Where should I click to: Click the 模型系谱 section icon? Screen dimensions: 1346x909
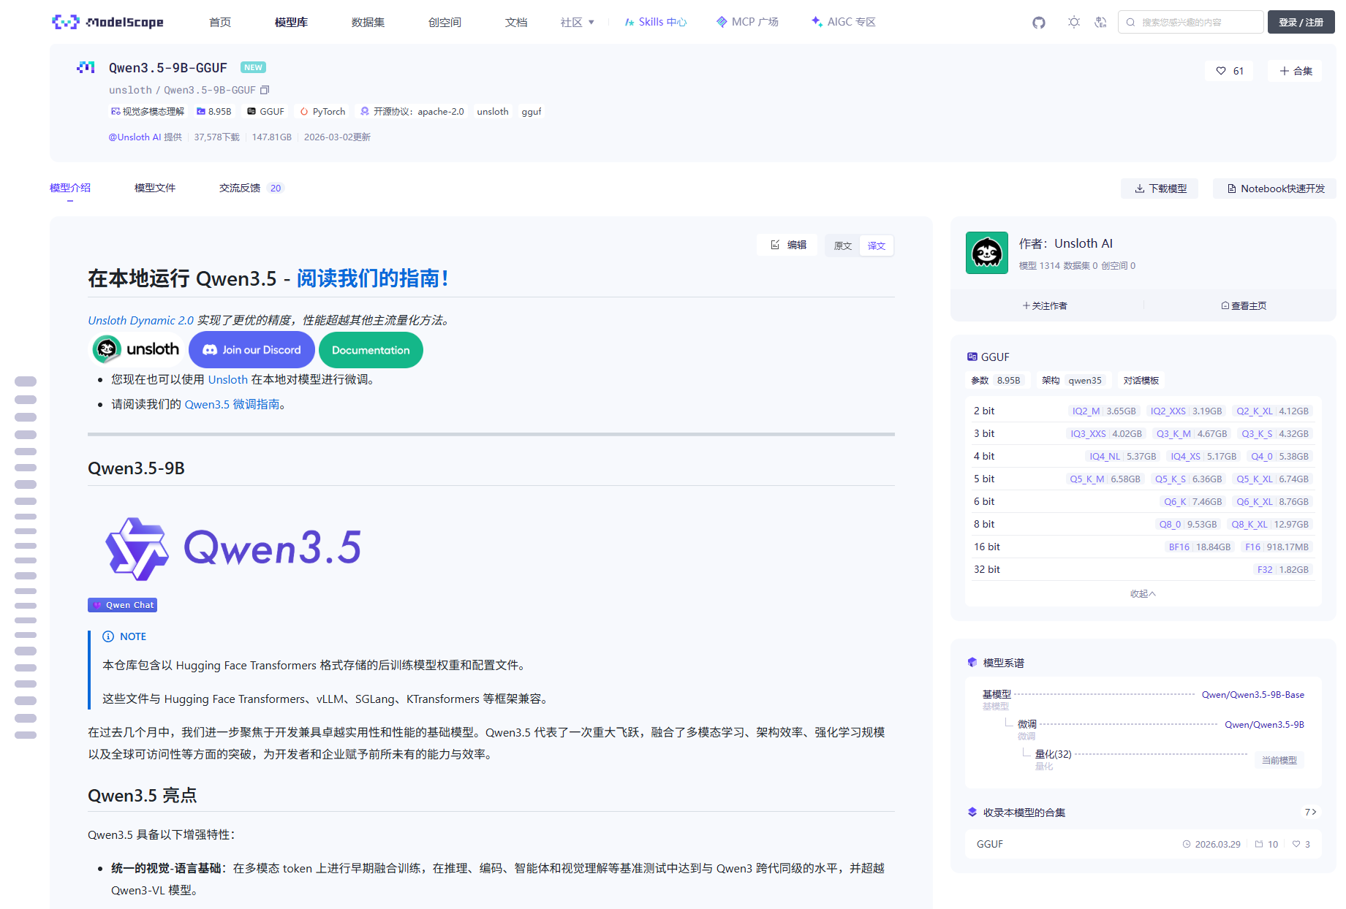(972, 662)
